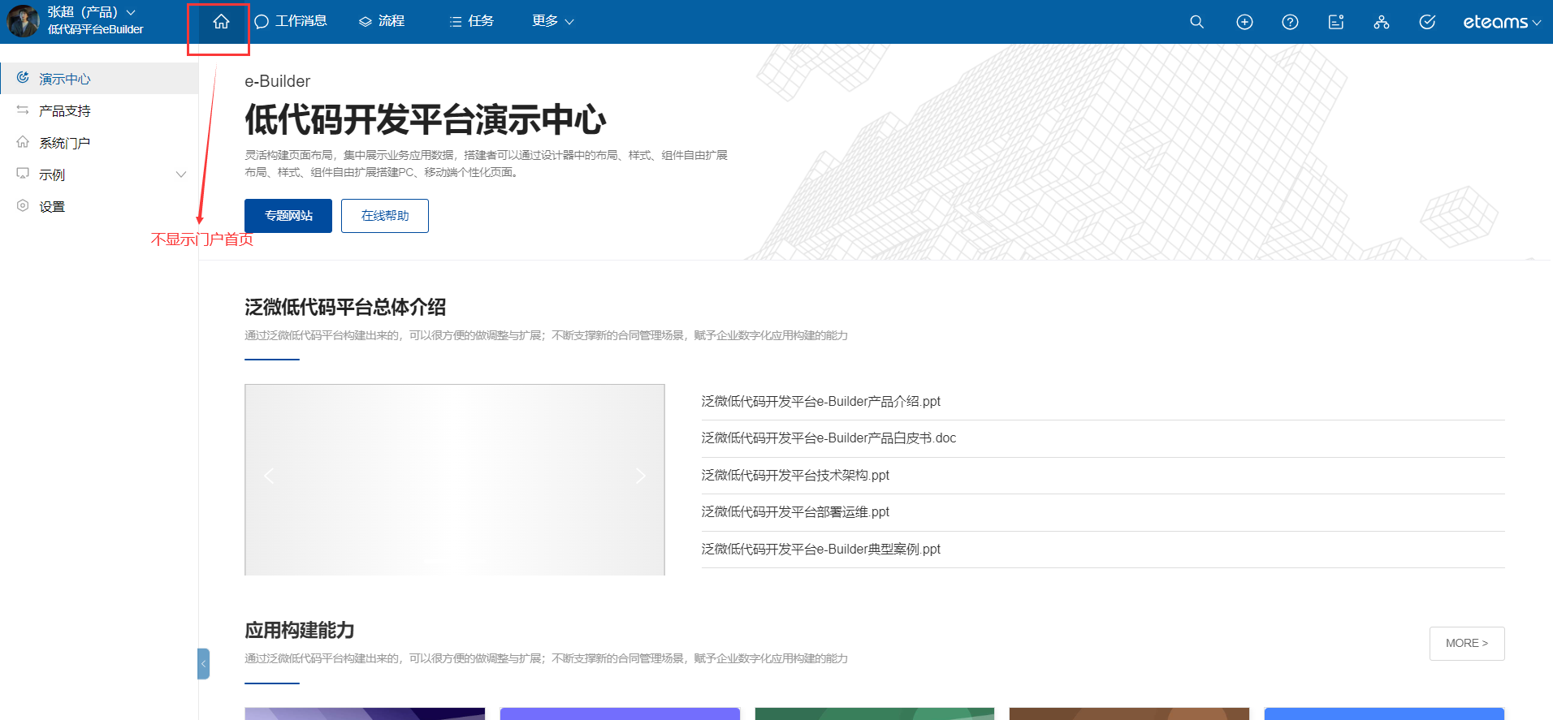Click the plus circle quick-create icon

click(x=1244, y=22)
